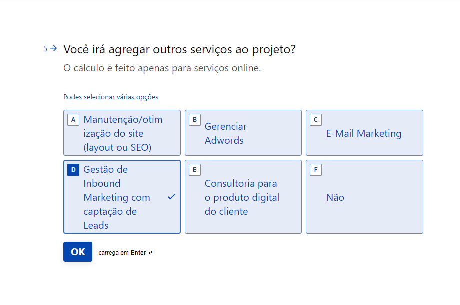Click the blue OK button
Image resolution: width=460 pixels, height=305 pixels.
[78, 252]
